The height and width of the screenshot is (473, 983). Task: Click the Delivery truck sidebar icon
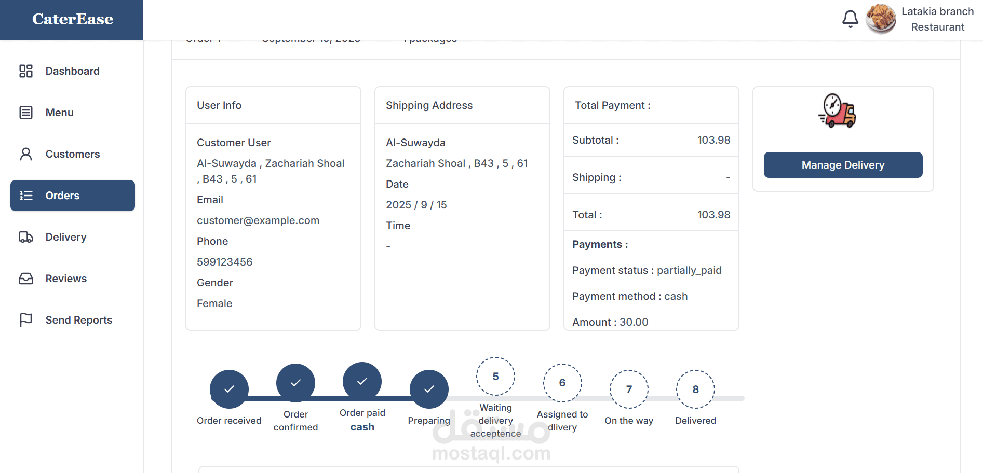pyautogui.click(x=26, y=237)
